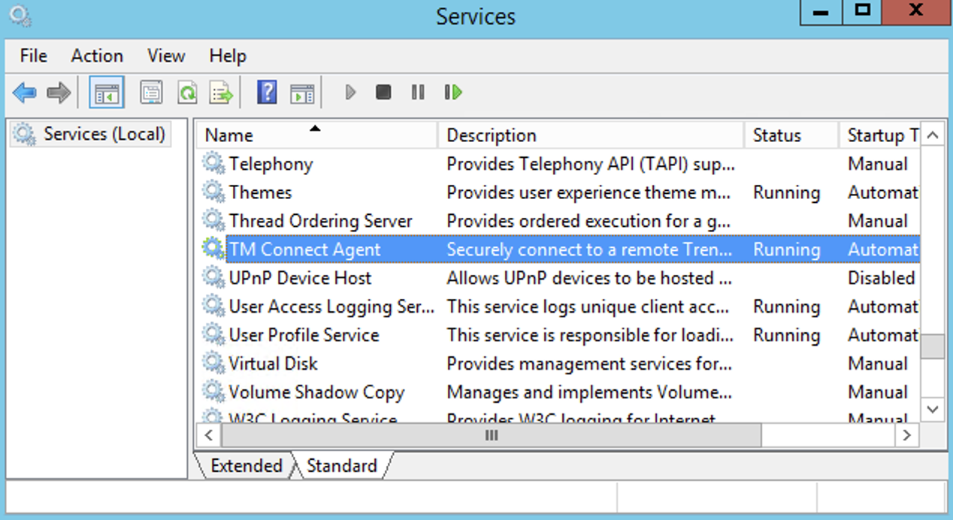
Task: Click the Stop Service toolbar button
Action: click(x=383, y=92)
